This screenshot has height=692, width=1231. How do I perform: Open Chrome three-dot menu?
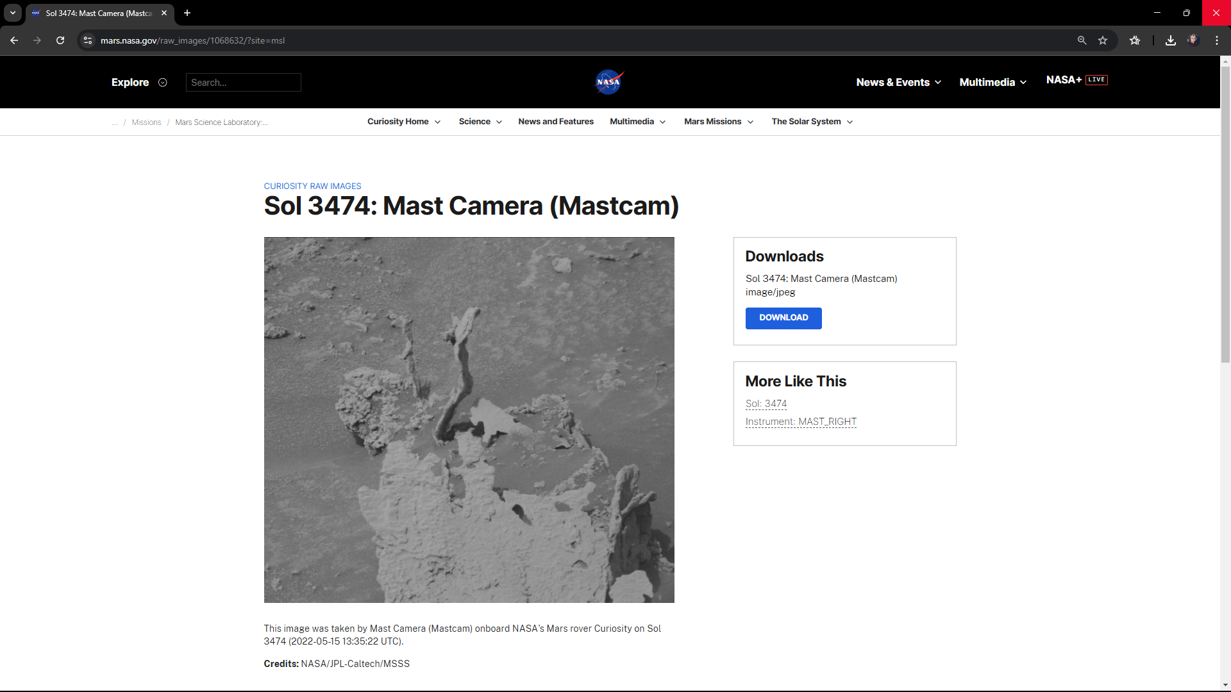1217,40
